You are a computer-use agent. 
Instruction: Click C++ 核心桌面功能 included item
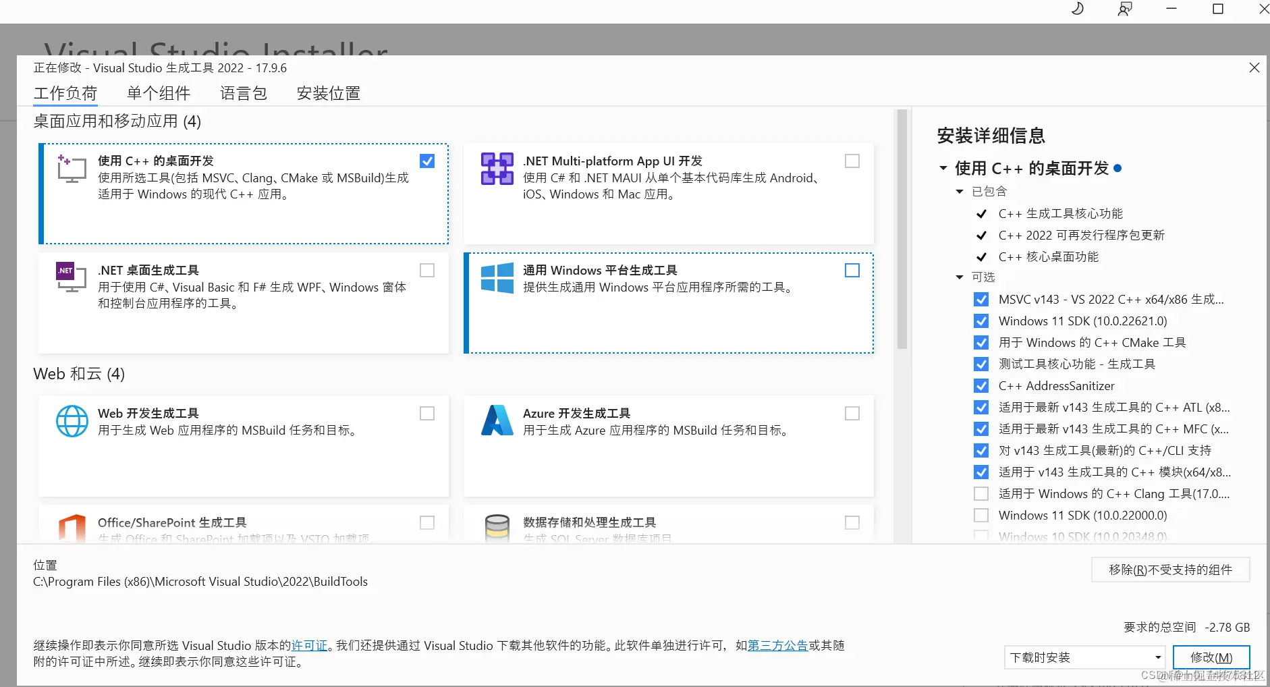point(1049,257)
